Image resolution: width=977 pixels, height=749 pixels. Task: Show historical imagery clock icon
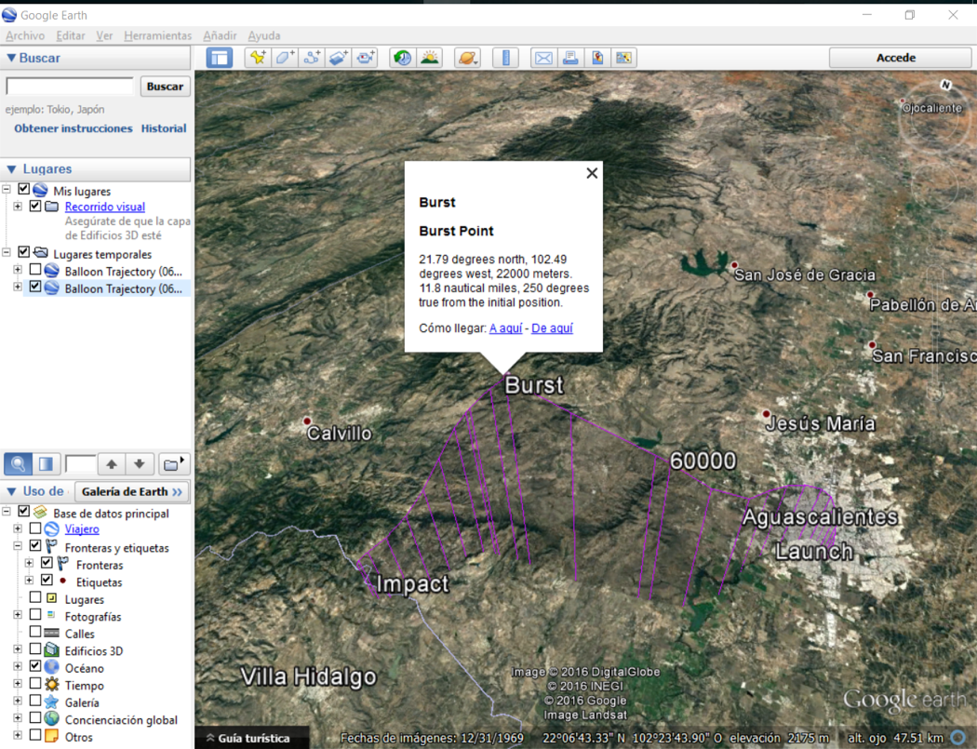403,58
